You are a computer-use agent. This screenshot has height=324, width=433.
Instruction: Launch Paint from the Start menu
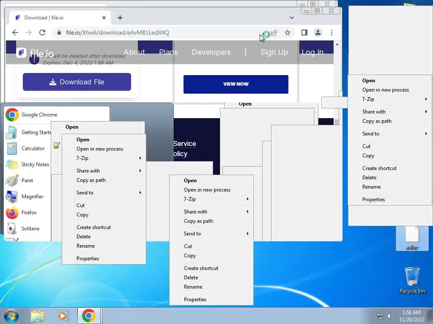(28, 181)
